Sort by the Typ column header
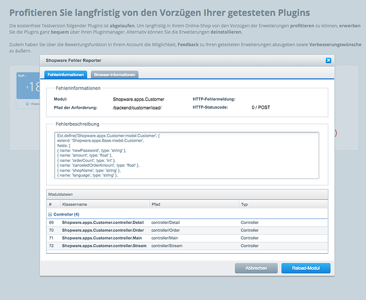Image resolution: width=366 pixels, height=300 pixels. (283, 204)
